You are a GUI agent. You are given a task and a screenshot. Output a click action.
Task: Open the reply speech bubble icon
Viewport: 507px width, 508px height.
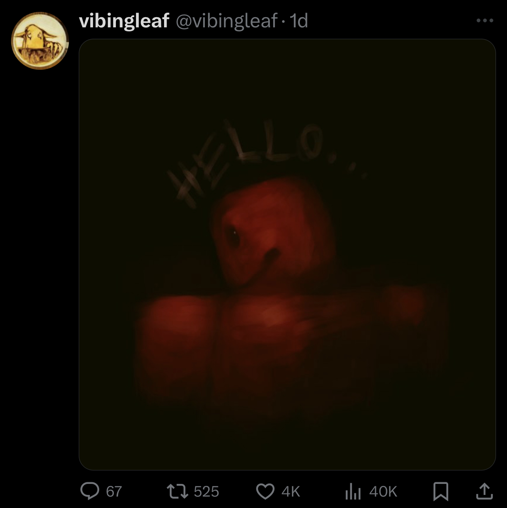90,491
